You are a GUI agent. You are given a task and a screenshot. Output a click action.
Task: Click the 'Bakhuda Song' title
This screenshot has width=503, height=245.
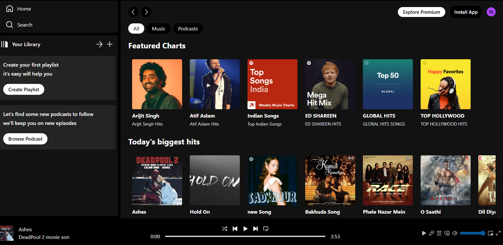coord(323,212)
